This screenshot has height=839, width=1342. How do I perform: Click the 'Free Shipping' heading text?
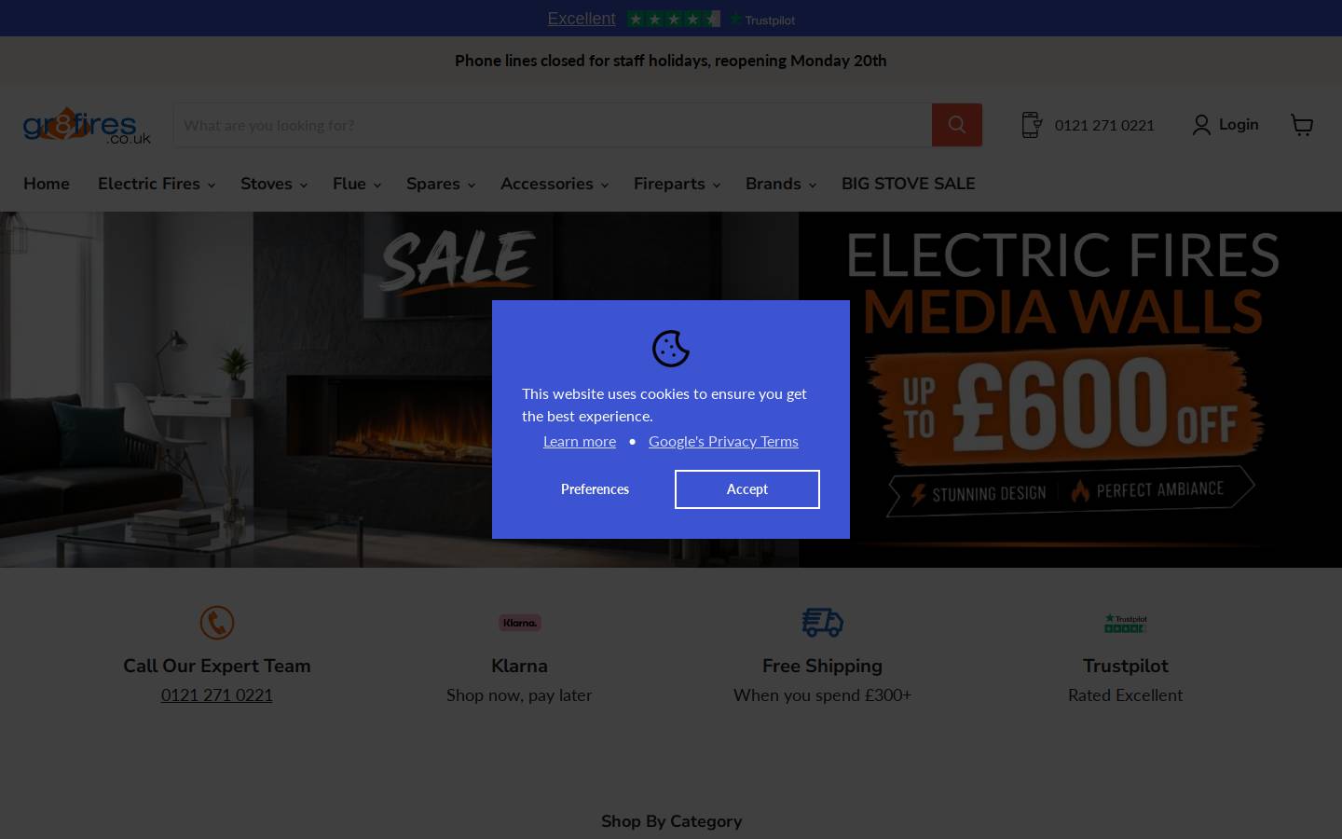pyautogui.click(x=823, y=666)
